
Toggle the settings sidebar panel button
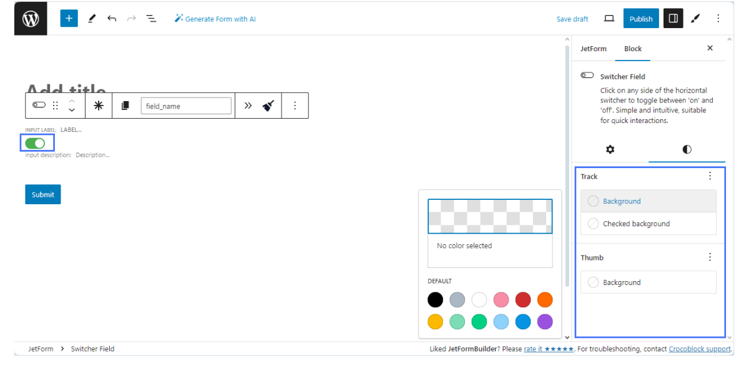tap(673, 19)
